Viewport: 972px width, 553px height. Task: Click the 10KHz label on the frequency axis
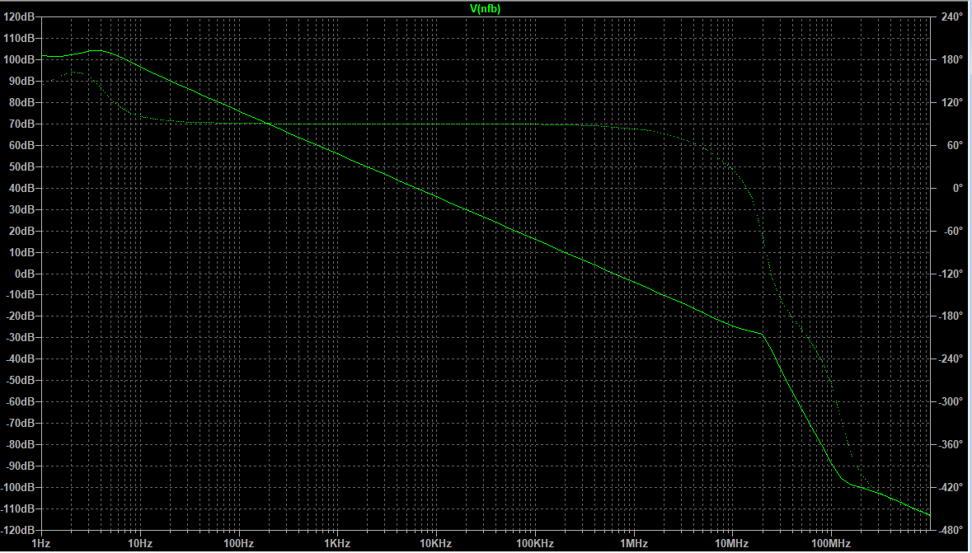[436, 544]
